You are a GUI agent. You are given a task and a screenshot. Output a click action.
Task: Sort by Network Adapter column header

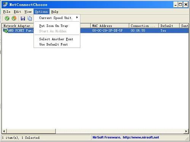pos(18,26)
